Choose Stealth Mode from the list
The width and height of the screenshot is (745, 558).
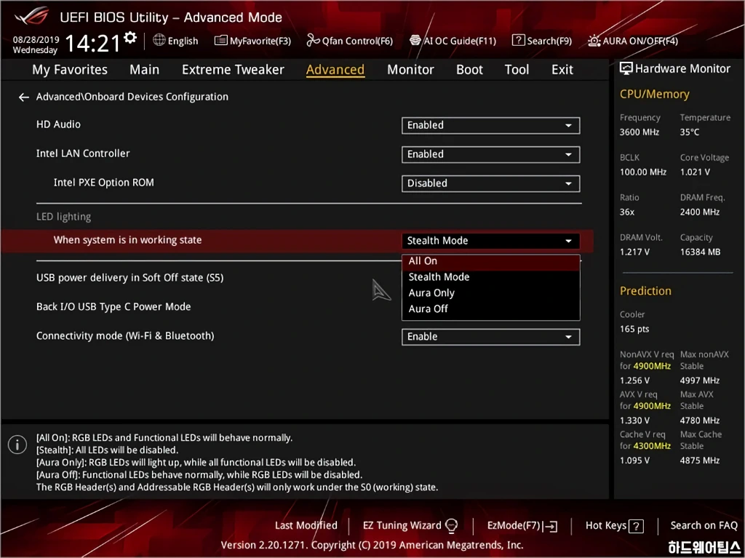pyautogui.click(x=491, y=277)
